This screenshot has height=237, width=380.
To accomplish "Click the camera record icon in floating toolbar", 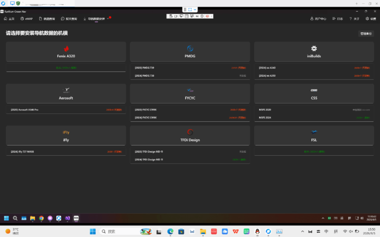I will [x=176, y=16].
